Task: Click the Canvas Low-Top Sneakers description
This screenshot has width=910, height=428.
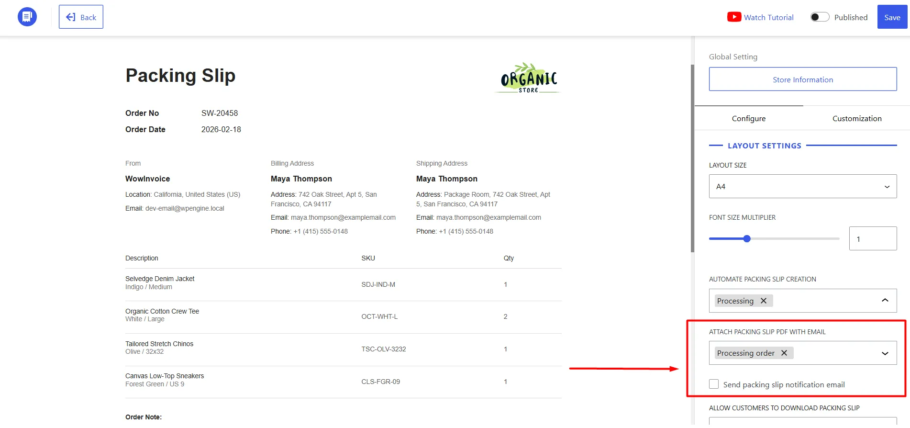Action: tap(165, 376)
